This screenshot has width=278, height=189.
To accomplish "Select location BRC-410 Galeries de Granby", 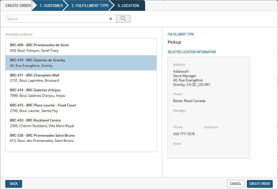I will [x=81, y=63].
